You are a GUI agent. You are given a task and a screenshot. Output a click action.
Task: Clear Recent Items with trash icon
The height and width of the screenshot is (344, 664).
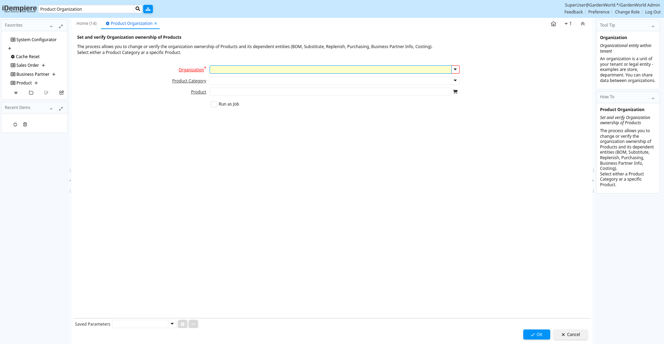(25, 125)
